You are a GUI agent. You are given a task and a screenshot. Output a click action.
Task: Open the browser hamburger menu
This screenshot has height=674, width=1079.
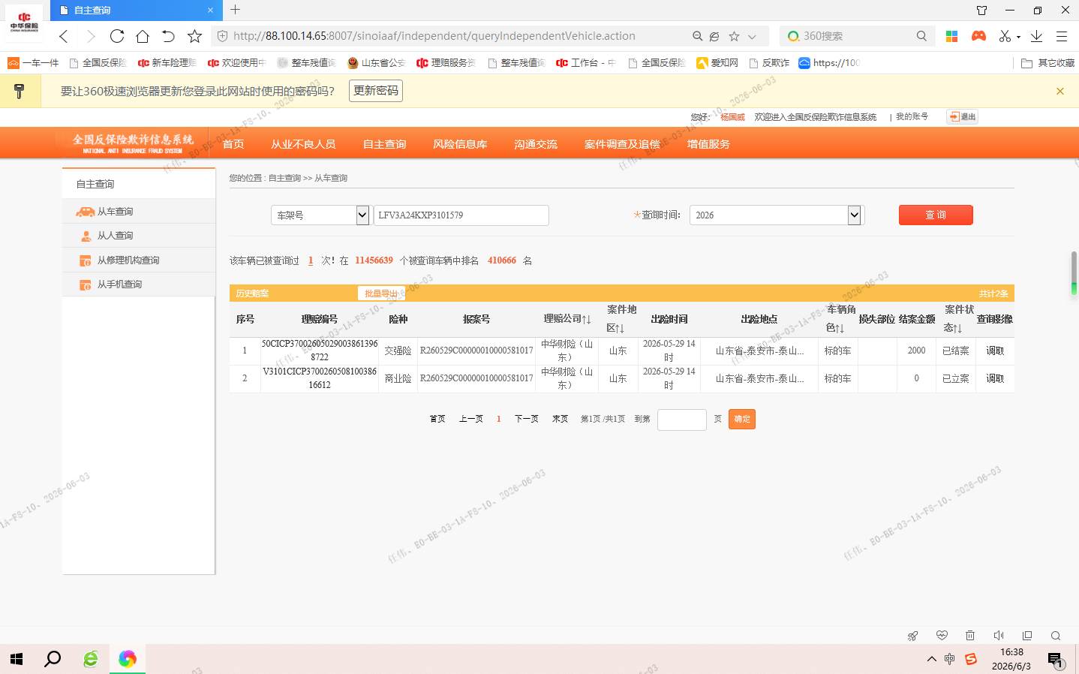click(1062, 36)
